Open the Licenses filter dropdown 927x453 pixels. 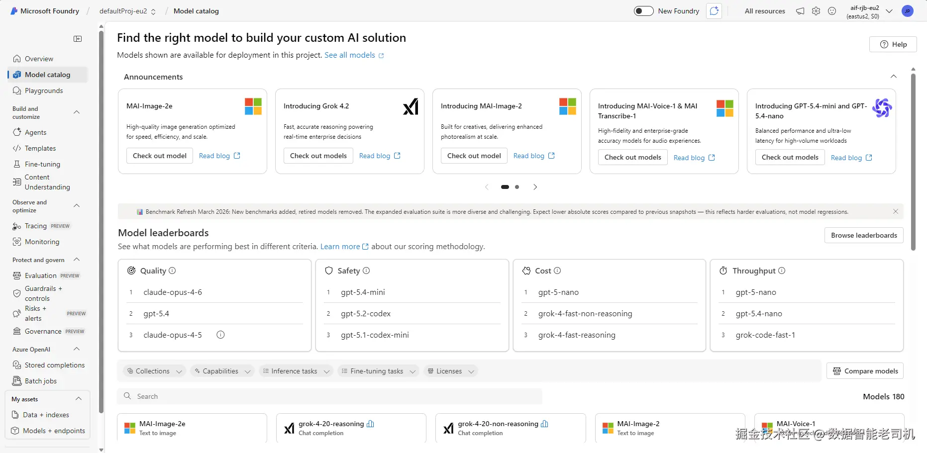[x=451, y=371]
